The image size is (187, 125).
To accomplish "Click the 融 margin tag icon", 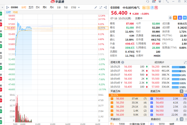I will click(x=144, y=8).
